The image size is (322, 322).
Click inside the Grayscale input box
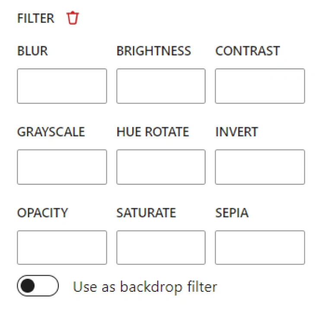[62, 167]
